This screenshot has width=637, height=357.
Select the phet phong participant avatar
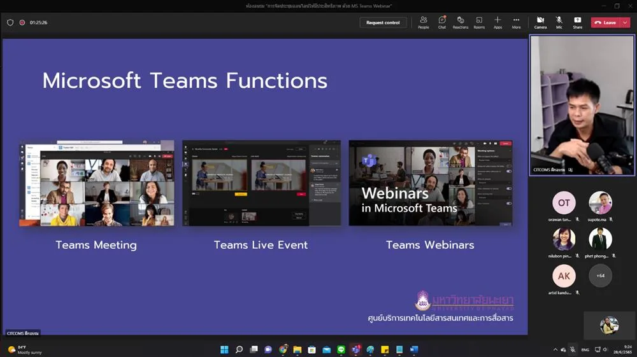point(600,239)
